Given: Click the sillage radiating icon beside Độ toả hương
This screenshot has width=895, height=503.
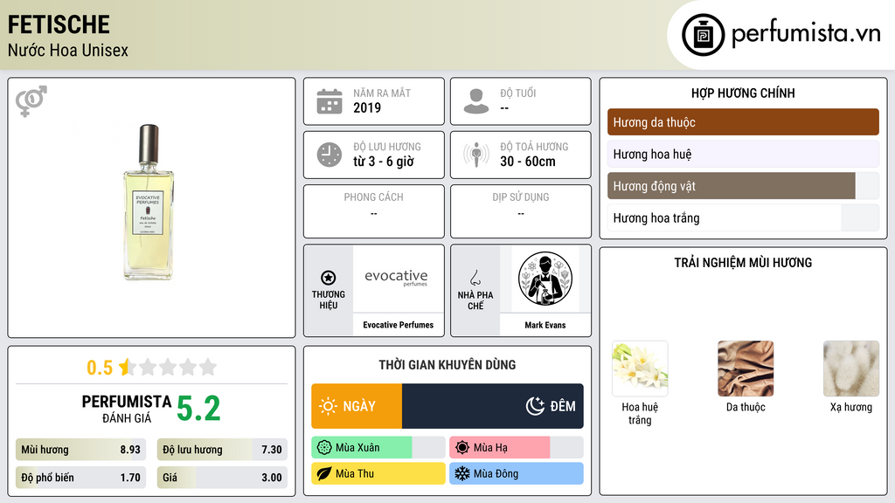Looking at the screenshot, I should (476, 155).
